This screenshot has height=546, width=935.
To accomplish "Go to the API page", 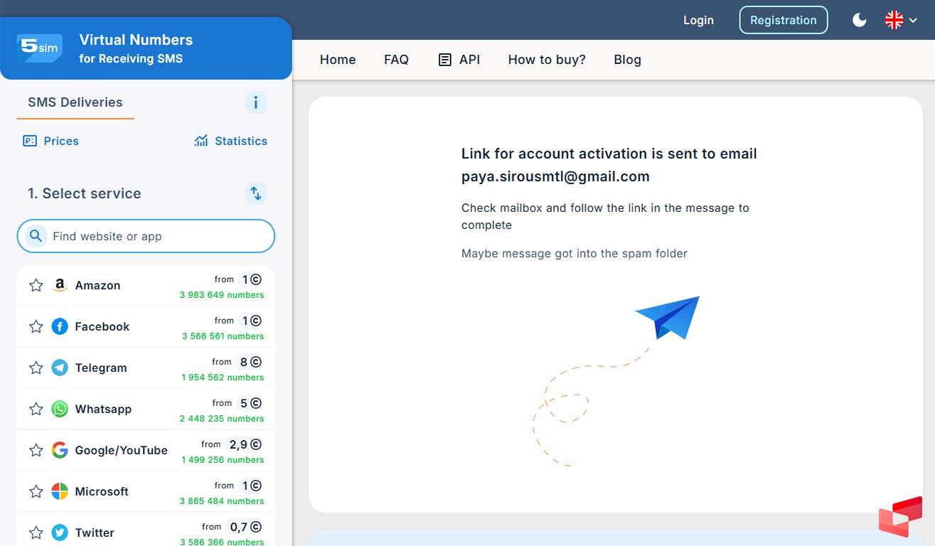I will pyautogui.click(x=459, y=60).
